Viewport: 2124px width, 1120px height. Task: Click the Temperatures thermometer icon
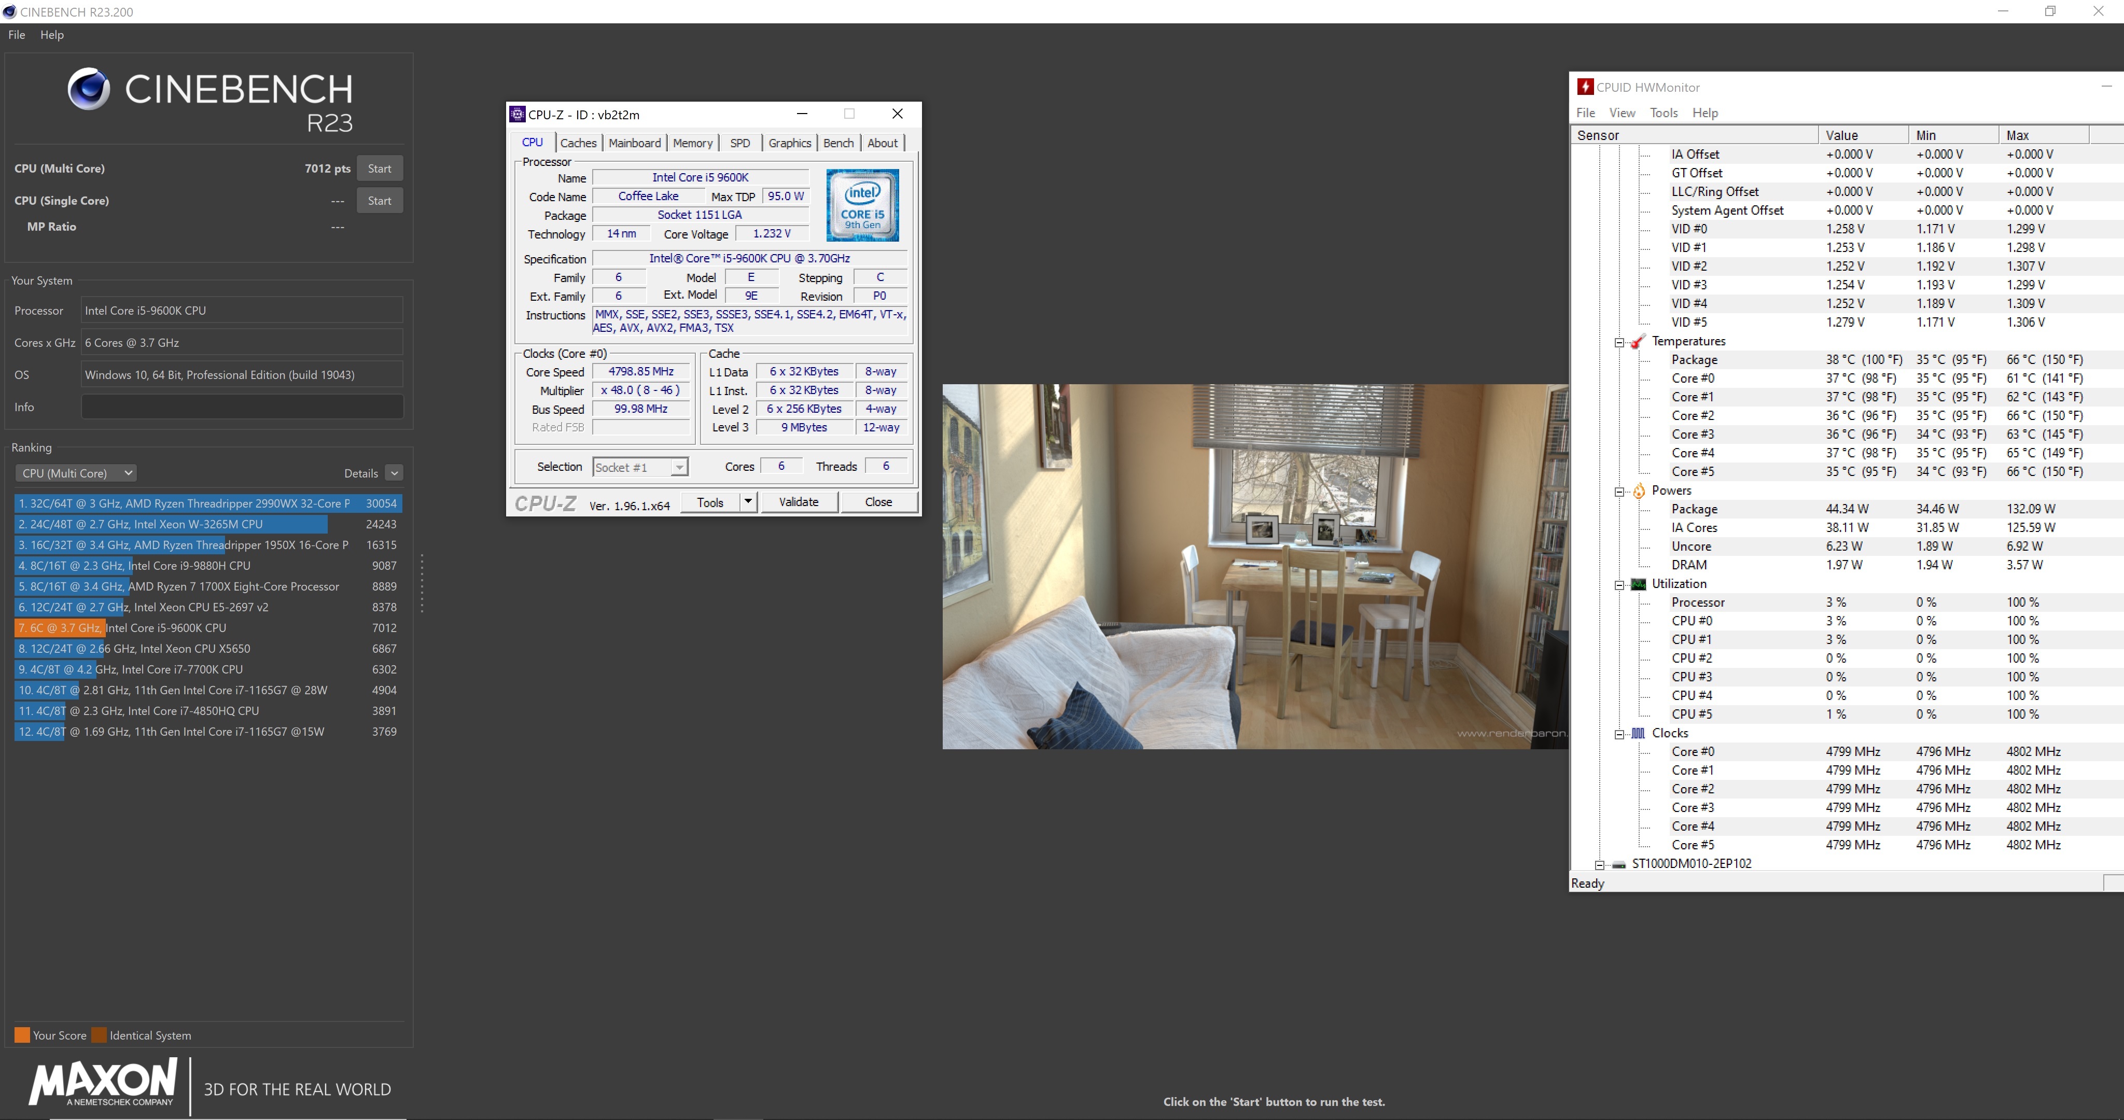pyautogui.click(x=1638, y=341)
